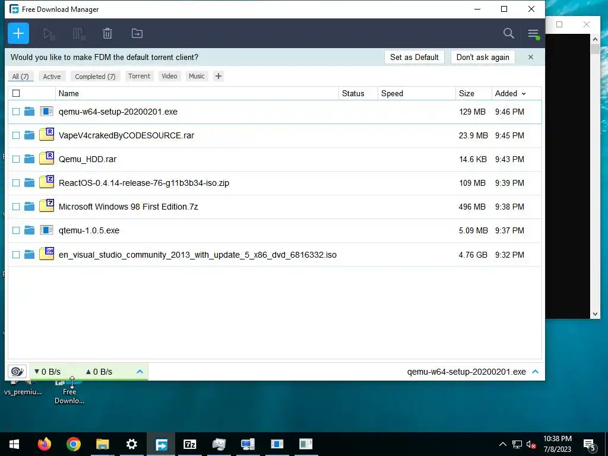The height and width of the screenshot is (456, 608).
Task: Open folder for ReactOS zip download
Action: coord(29,183)
